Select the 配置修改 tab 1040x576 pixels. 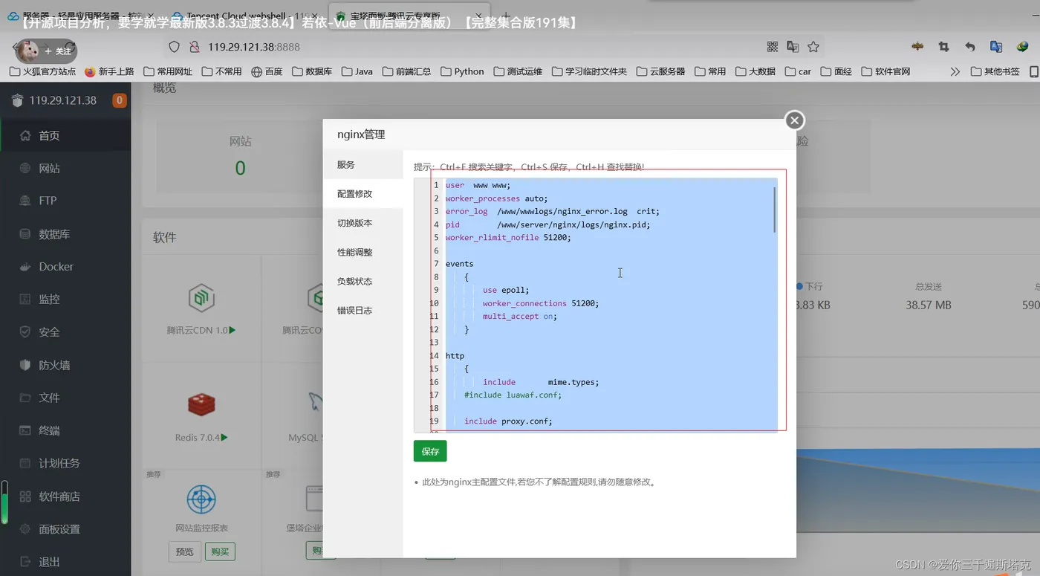363,194
